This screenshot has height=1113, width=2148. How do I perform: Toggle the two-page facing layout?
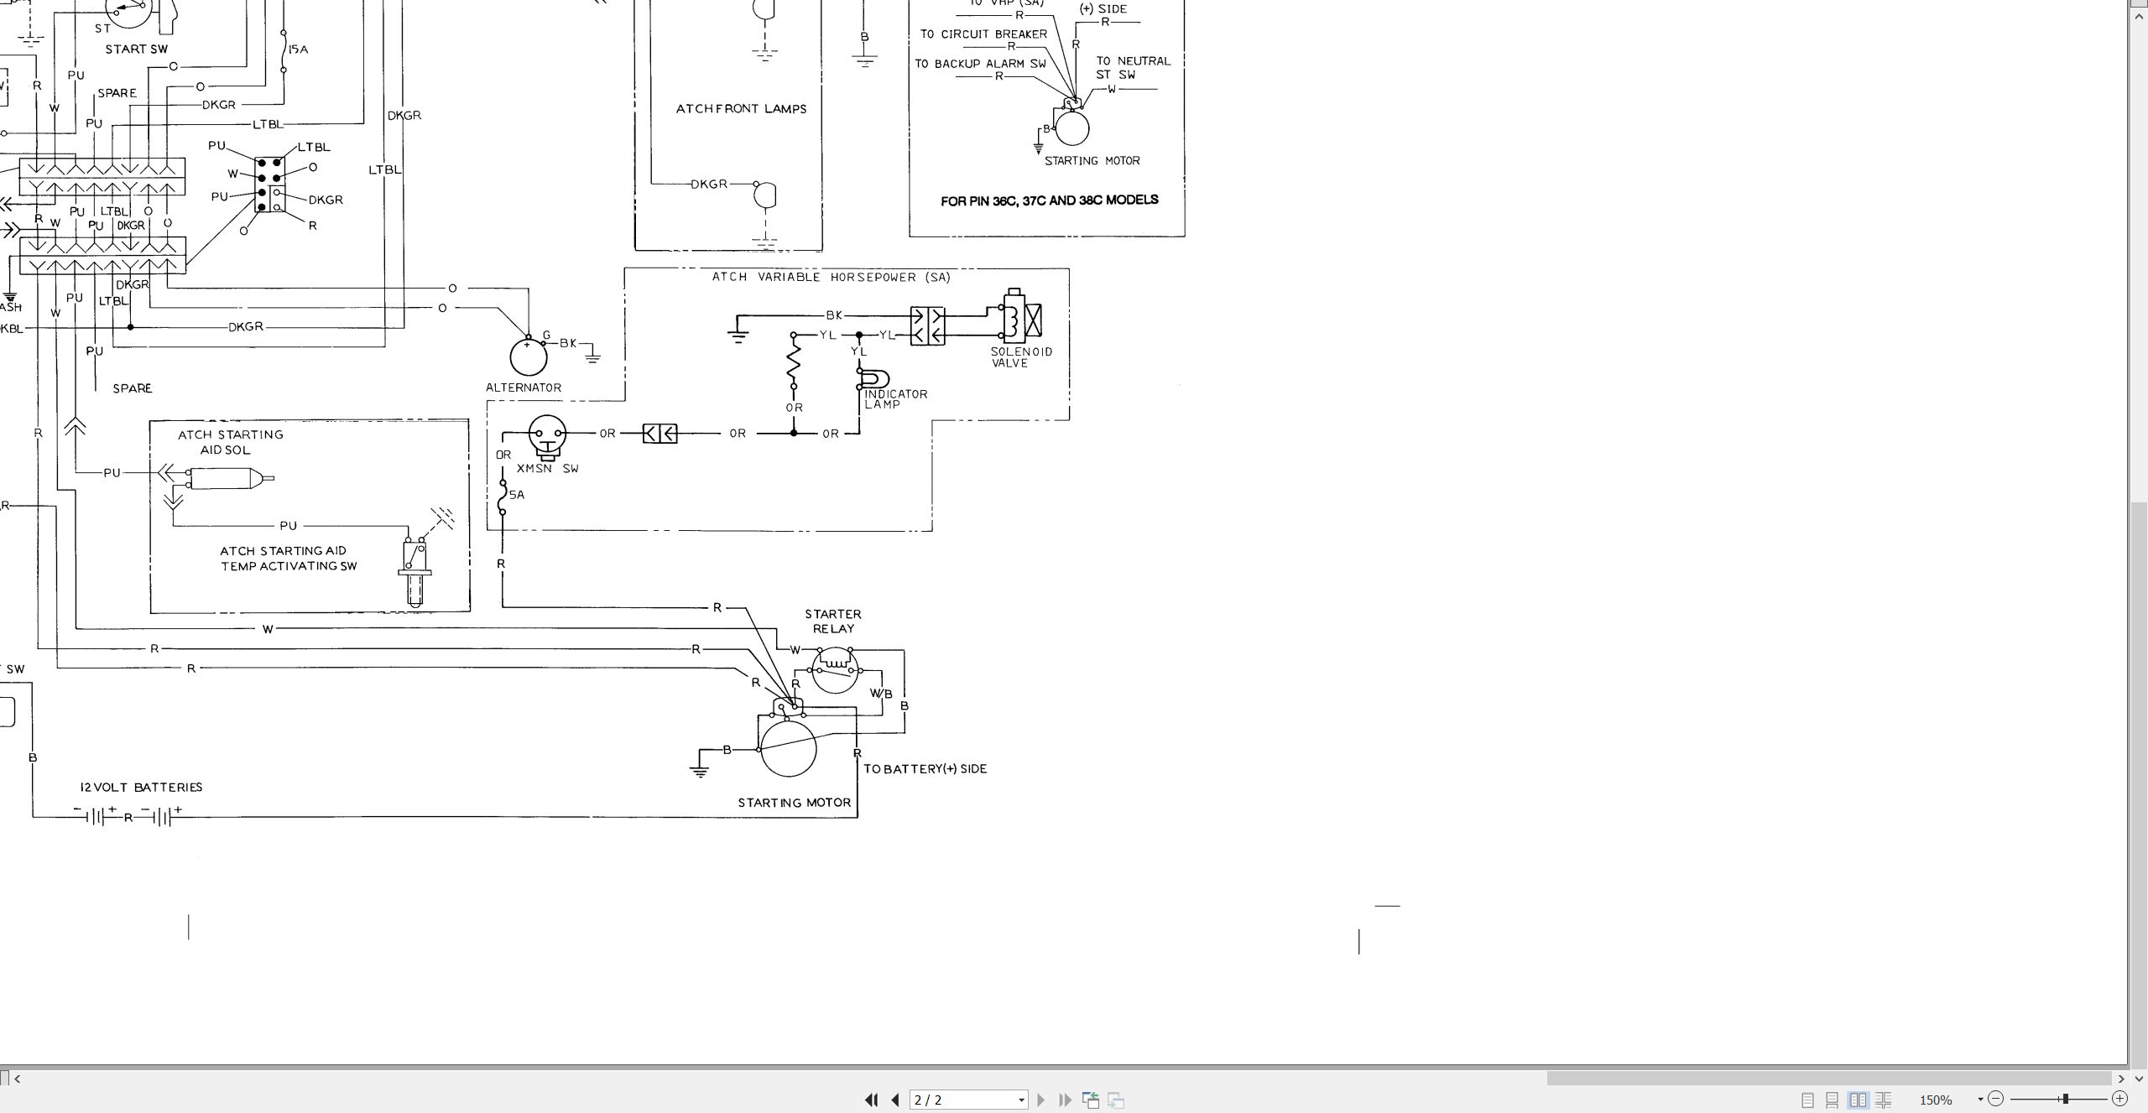pyautogui.click(x=1858, y=1100)
